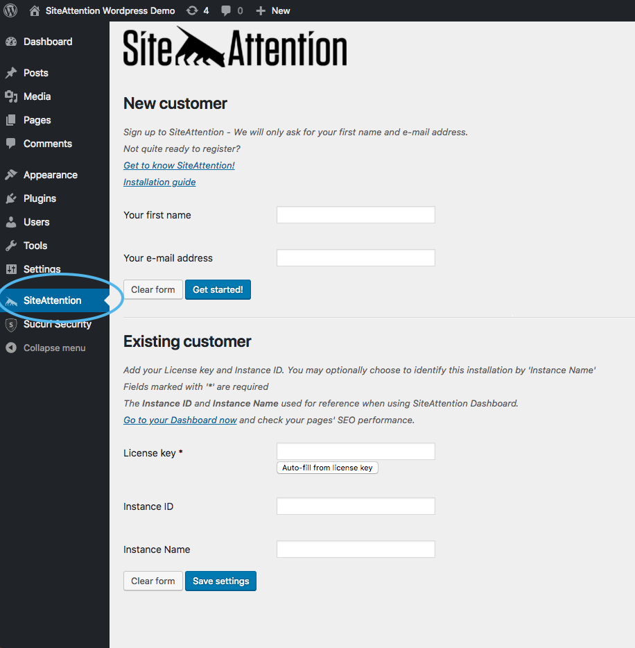Image resolution: width=635 pixels, height=648 pixels.
Task: Open the Installation guide link
Action: tap(159, 182)
